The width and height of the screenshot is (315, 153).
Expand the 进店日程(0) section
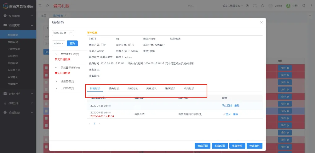[56, 82]
